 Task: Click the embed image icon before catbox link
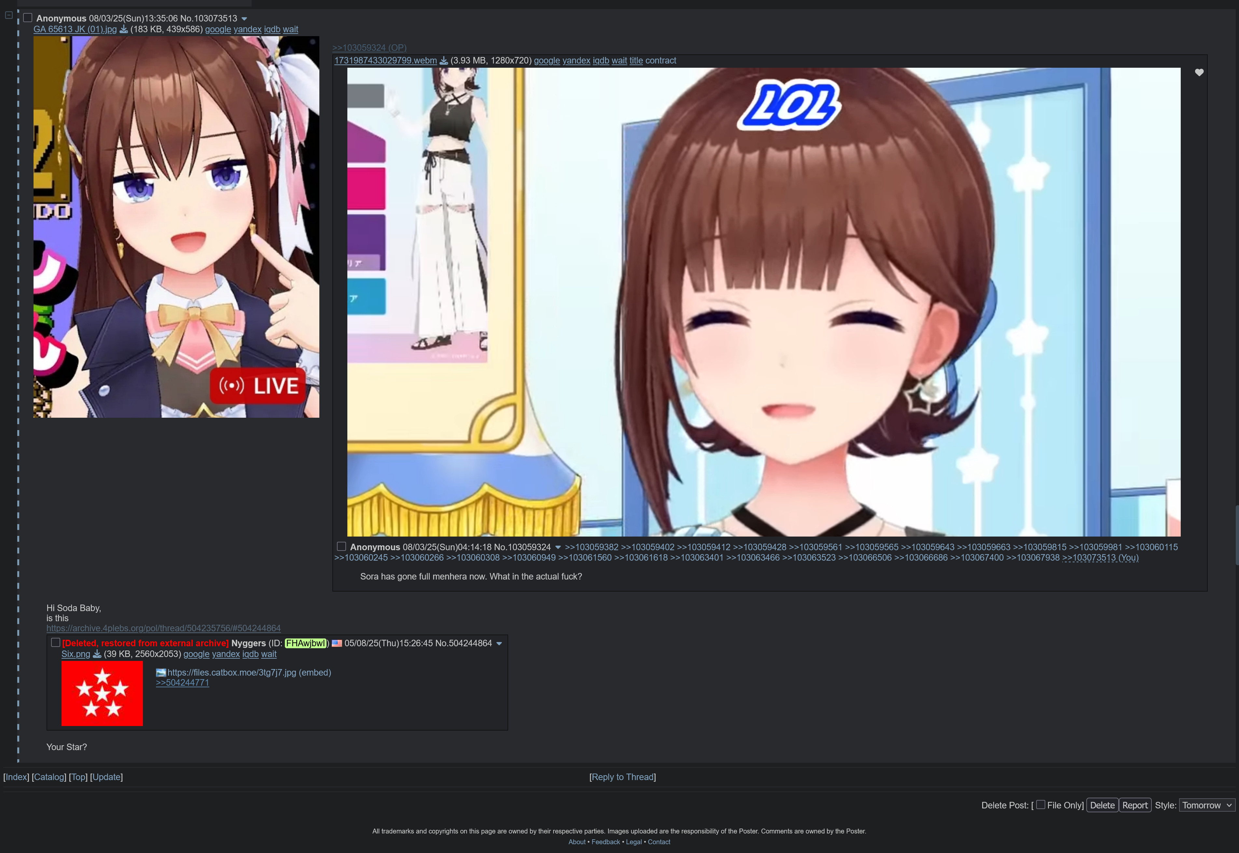tap(161, 673)
